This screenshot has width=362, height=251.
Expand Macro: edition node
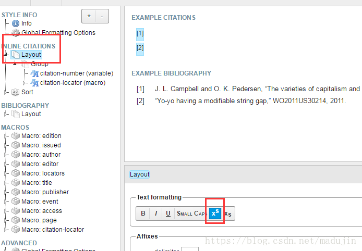(6, 136)
